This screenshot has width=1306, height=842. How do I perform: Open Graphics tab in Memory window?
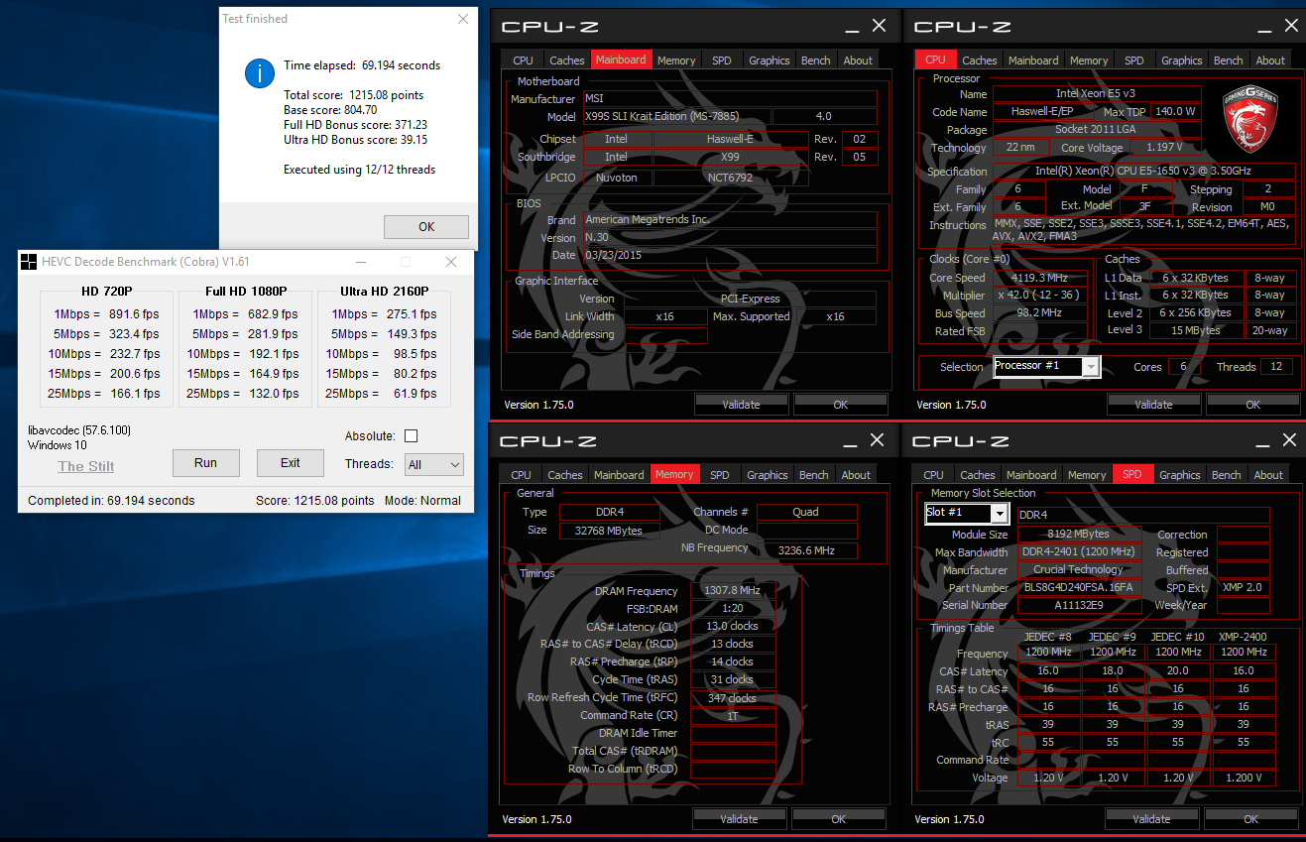point(768,475)
